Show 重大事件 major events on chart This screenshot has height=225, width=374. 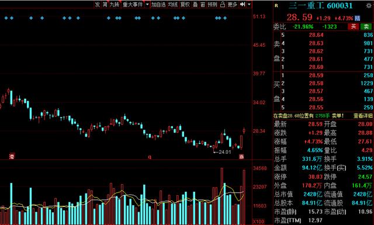click(133, 4)
